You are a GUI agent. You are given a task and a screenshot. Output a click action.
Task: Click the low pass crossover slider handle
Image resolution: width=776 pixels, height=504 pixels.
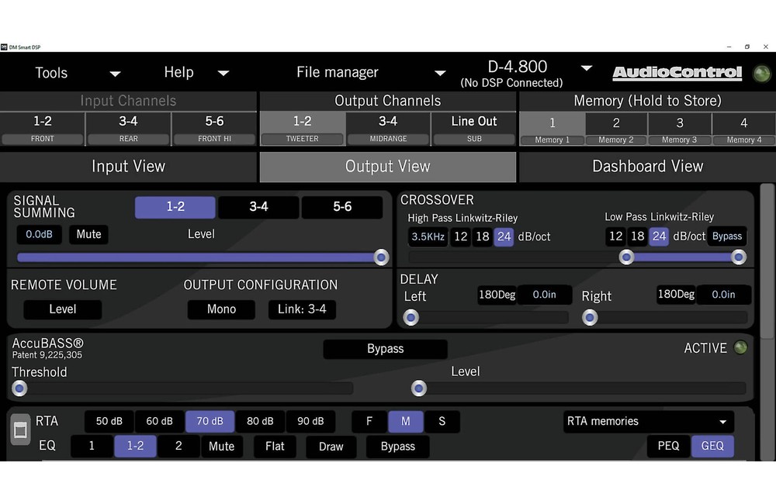click(x=739, y=257)
